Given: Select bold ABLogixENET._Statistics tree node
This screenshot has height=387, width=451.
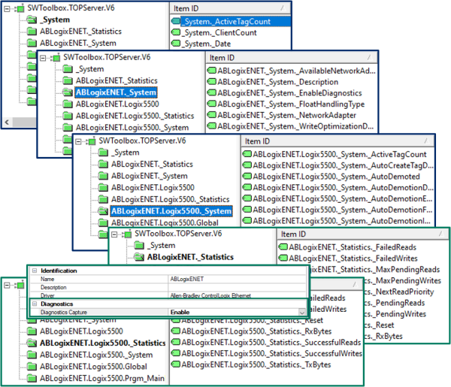Looking at the screenshot, I should click(x=190, y=257).
